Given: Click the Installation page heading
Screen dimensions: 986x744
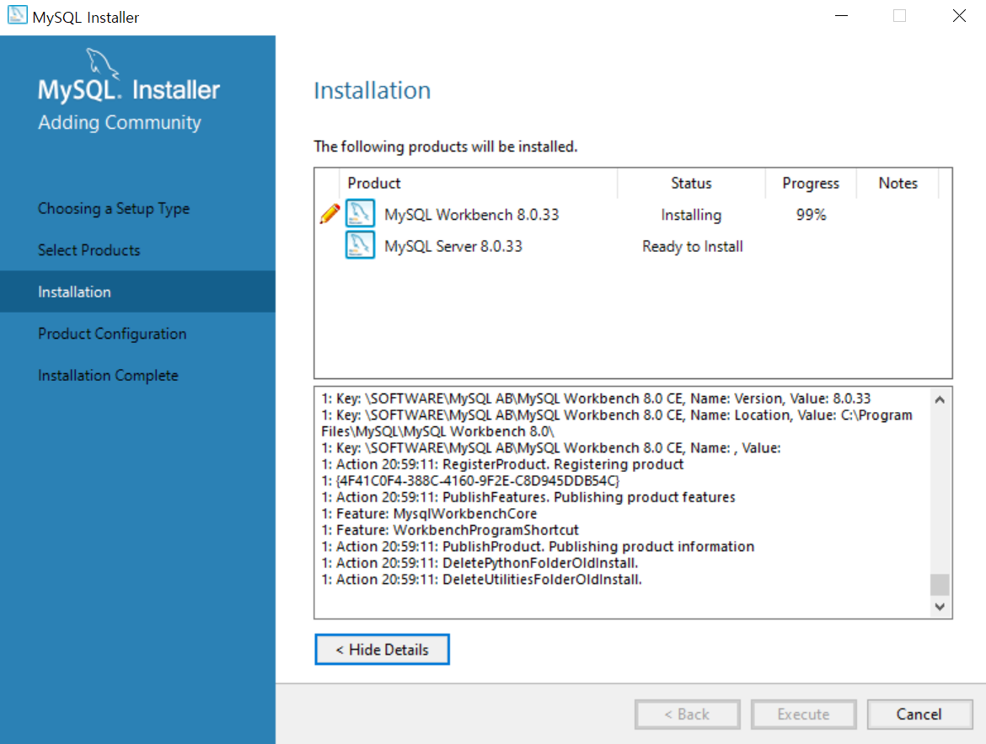Looking at the screenshot, I should (372, 90).
